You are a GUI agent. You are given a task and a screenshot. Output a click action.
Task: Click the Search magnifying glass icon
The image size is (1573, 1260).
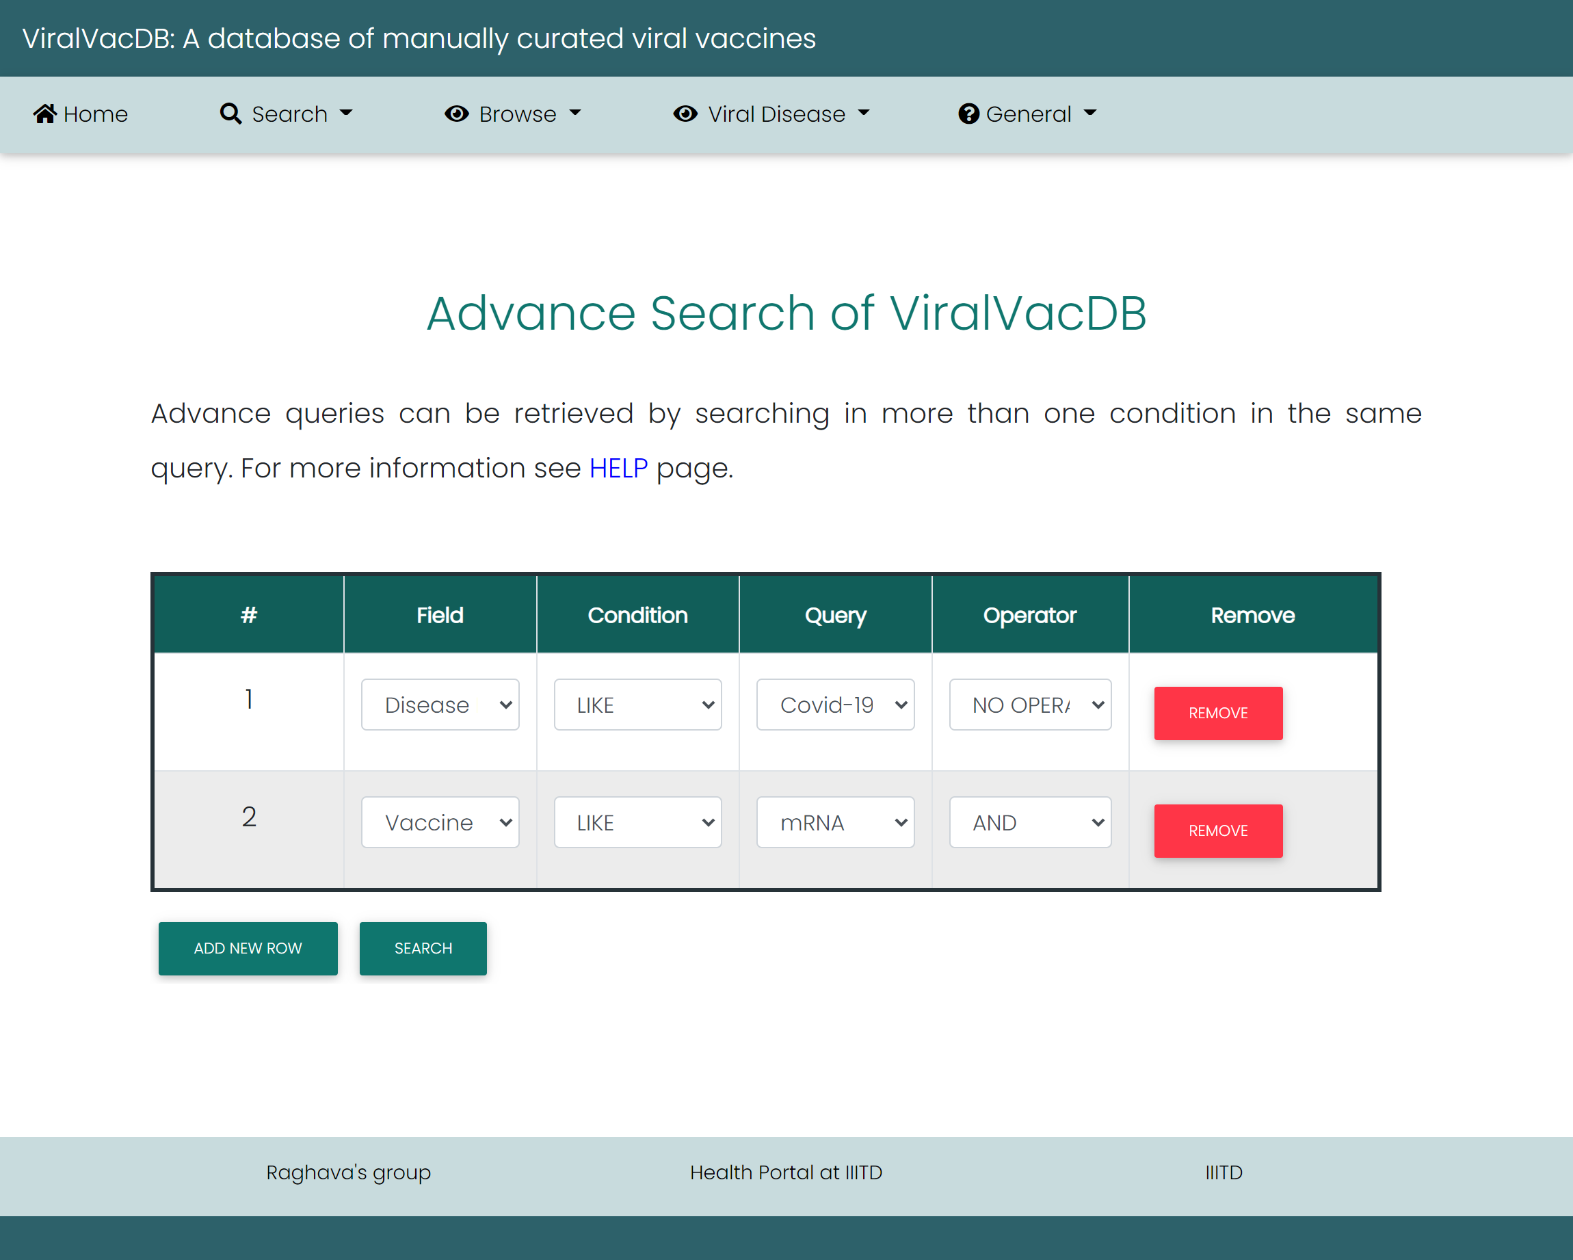pyautogui.click(x=230, y=114)
